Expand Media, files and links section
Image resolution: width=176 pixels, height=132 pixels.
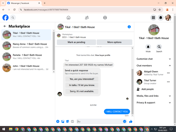(154, 96)
